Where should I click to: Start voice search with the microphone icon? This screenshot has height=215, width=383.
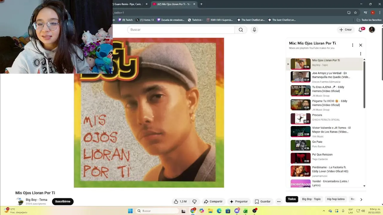(254, 30)
